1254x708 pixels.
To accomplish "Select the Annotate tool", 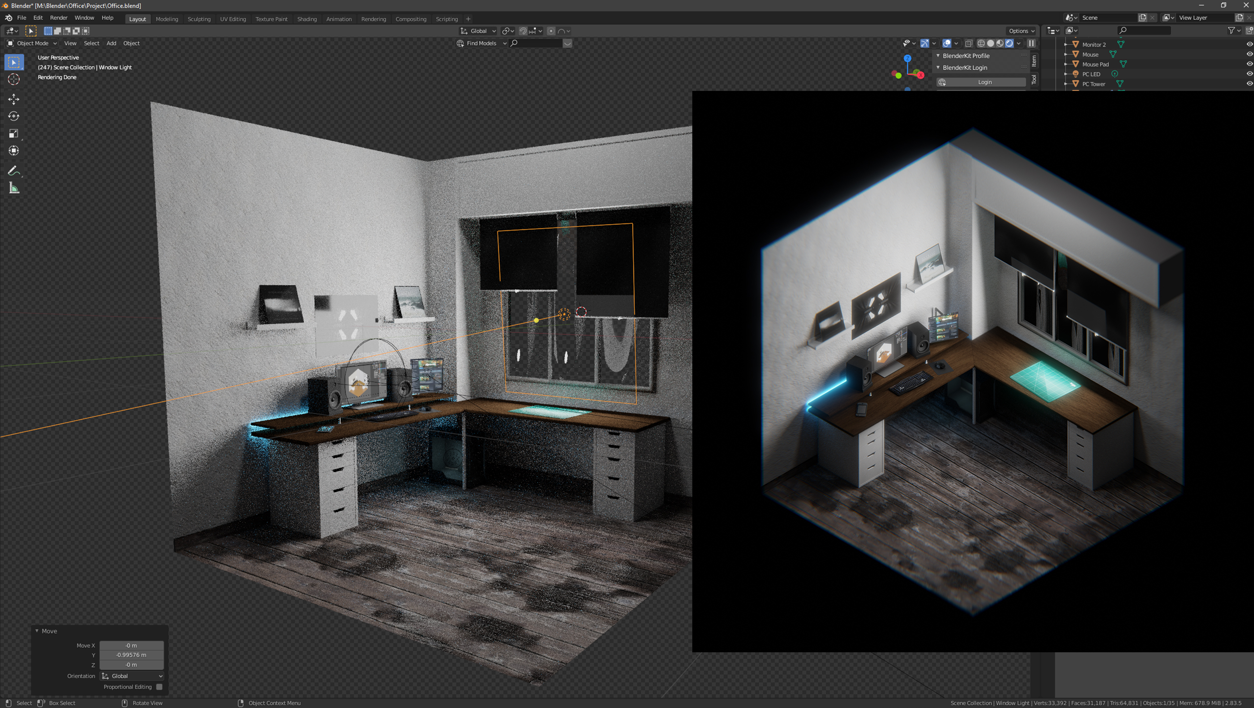I will (x=14, y=171).
